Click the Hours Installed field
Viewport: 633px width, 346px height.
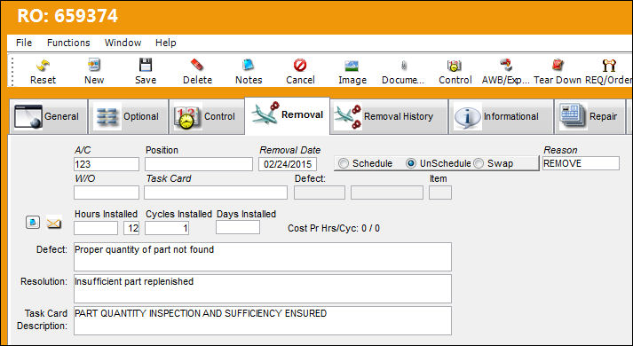click(x=96, y=228)
